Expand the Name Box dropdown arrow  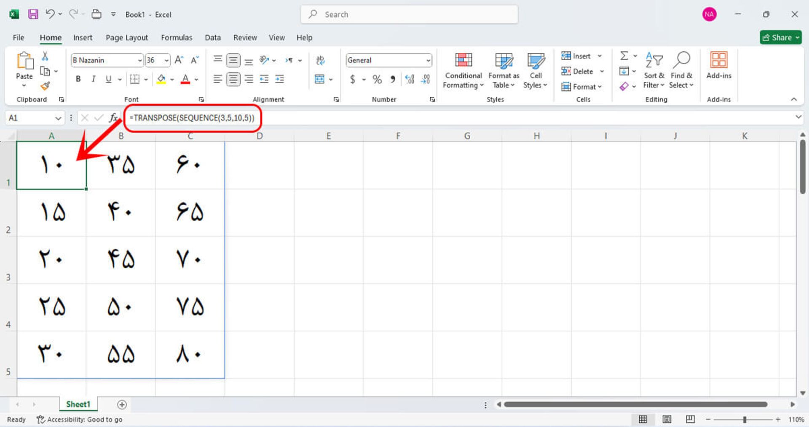click(x=58, y=118)
